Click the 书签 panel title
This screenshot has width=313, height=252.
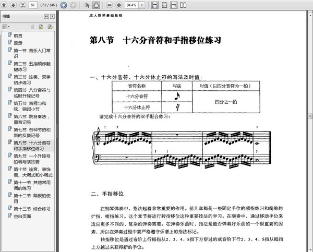6,16
